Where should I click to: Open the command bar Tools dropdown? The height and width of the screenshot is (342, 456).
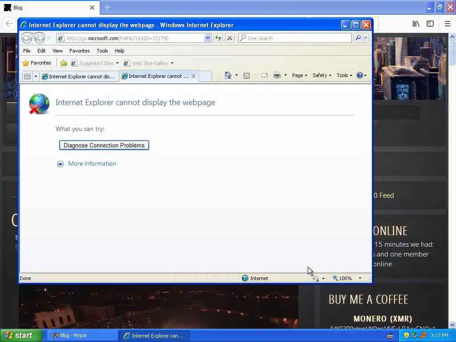(344, 75)
